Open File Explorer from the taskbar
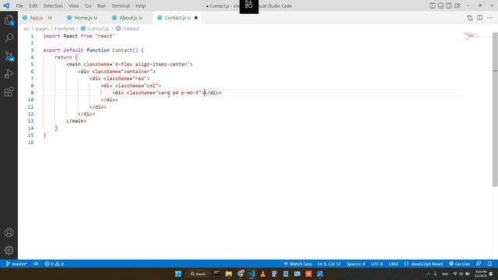The image size is (498, 280). pos(228,274)
